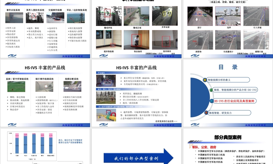This screenshot has height=164, width=273.
Task: Click the 军队 / 边防智能系统 heading
Action: [77, 10]
